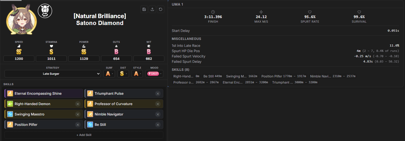Edit the Wit value 662
The image size is (405, 141).
point(149,59)
